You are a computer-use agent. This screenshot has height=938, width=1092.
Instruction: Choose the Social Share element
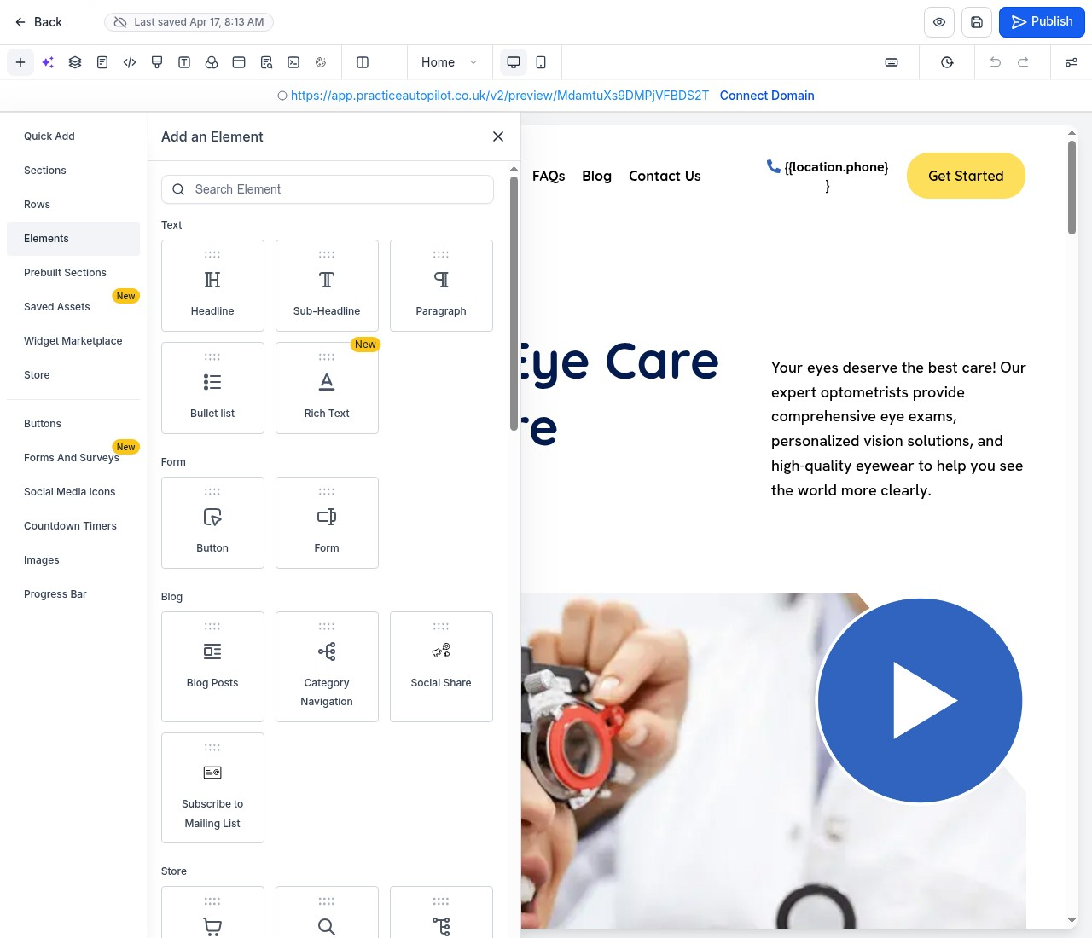click(441, 667)
